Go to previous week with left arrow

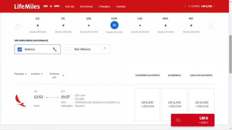(18, 25)
